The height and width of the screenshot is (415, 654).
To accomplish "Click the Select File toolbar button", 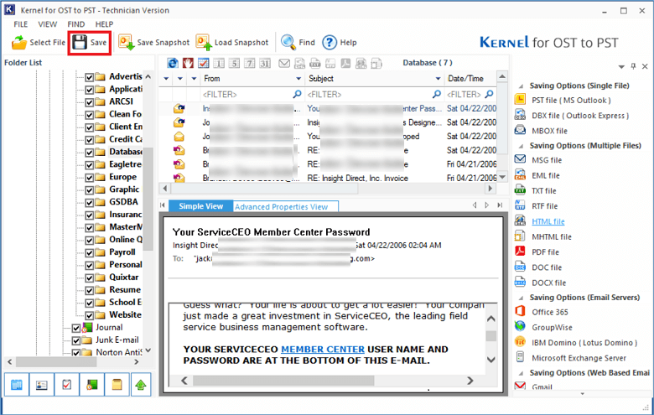I will pos(38,43).
